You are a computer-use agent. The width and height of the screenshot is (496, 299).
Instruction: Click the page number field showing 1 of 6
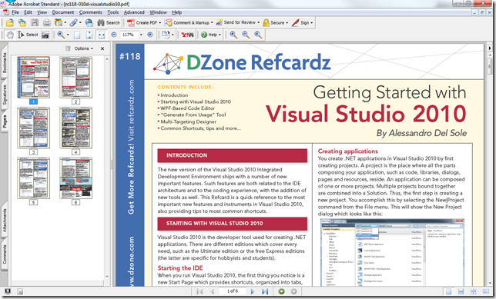[x=233, y=291]
